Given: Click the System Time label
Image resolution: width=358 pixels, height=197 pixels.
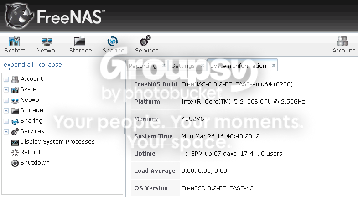Looking at the screenshot, I should (153, 136).
